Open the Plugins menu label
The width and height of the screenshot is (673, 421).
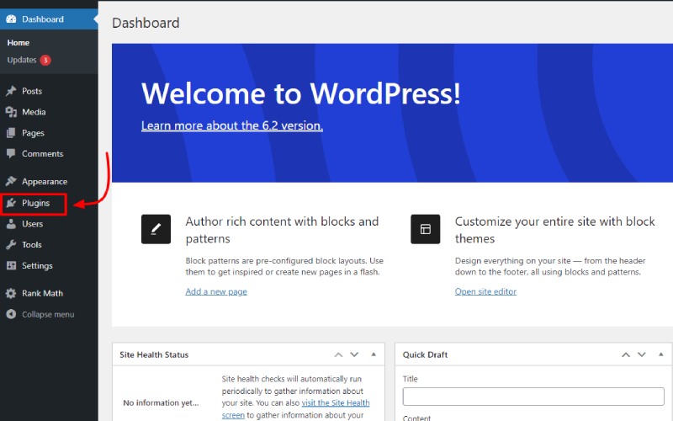click(36, 203)
